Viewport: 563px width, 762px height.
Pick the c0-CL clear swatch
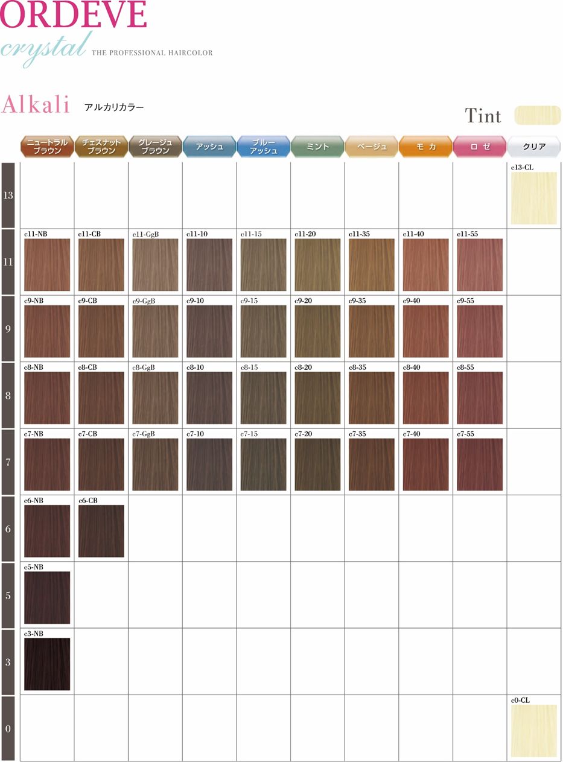click(533, 731)
